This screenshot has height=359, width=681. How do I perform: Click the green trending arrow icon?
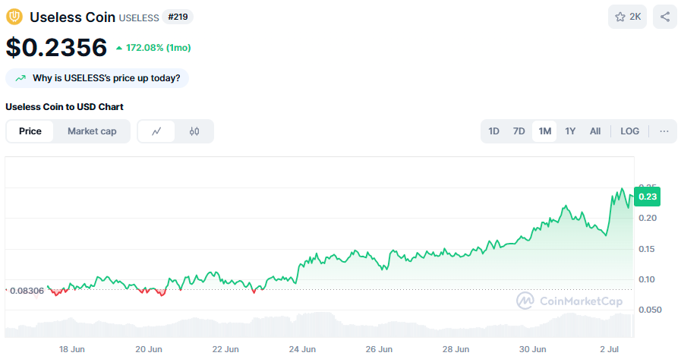pyautogui.click(x=20, y=79)
